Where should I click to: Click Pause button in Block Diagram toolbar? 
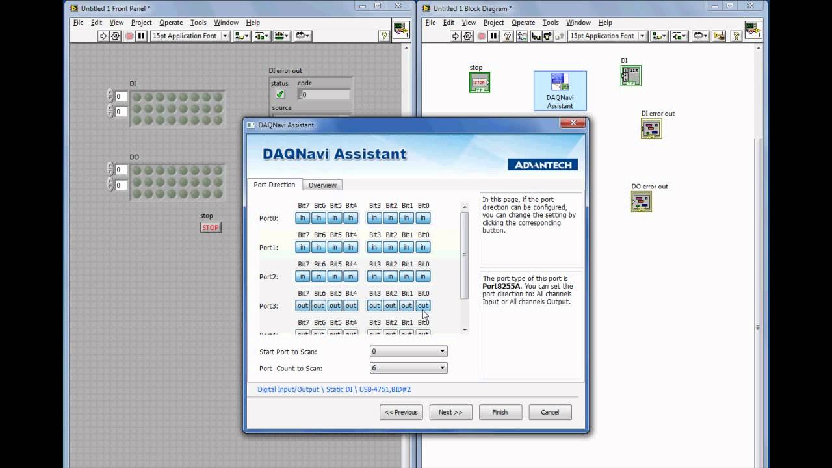pyautogui.click(x=494, y=36)
